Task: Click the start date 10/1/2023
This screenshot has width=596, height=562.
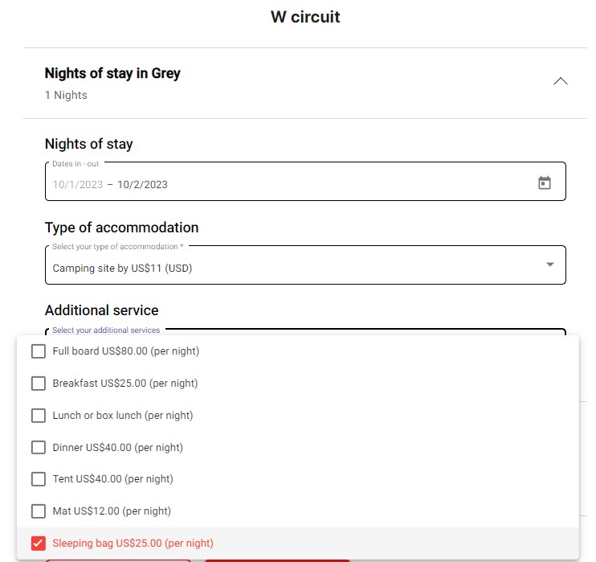Action: point(78,185)
